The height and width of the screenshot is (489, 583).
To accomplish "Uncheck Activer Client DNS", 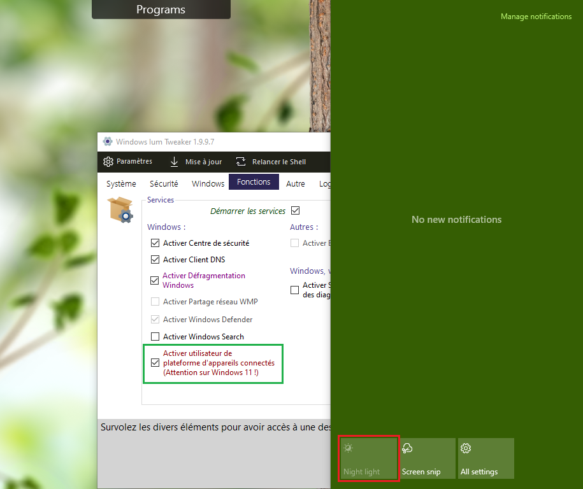I will 155,259.
